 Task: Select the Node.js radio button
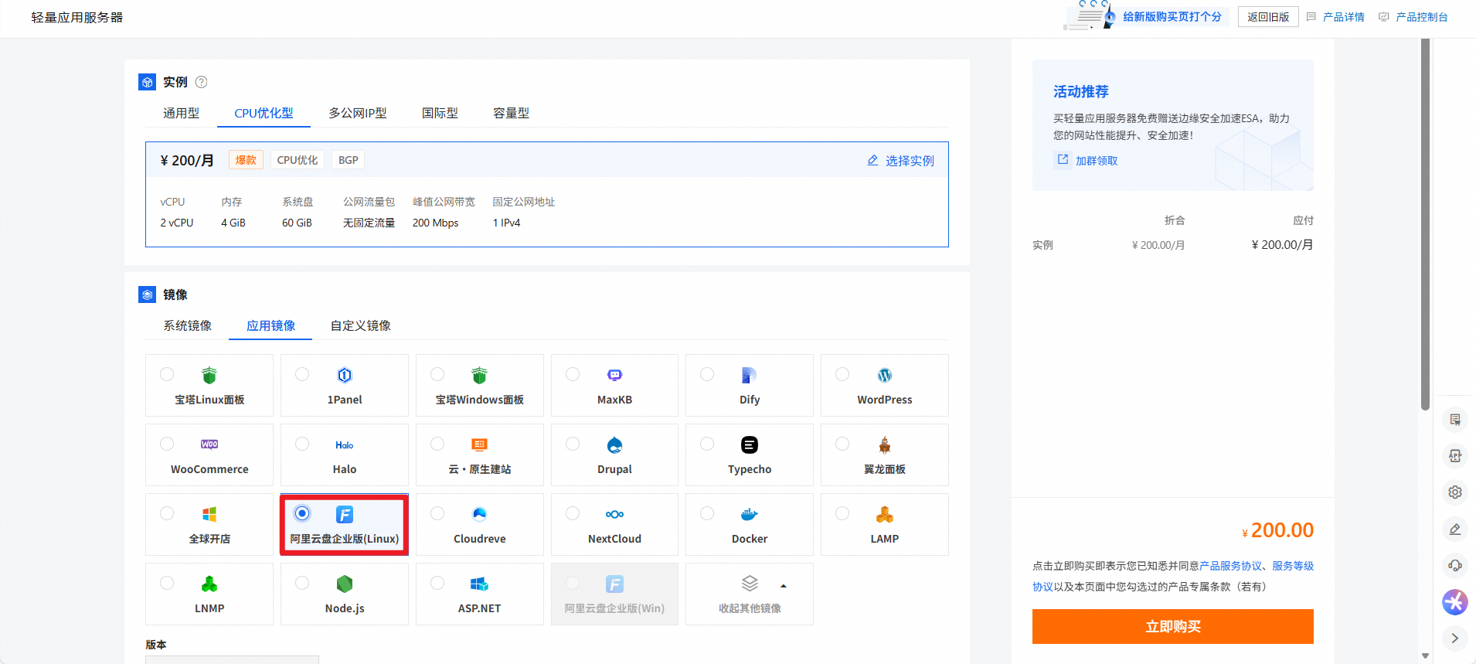[x=302, y=583]
